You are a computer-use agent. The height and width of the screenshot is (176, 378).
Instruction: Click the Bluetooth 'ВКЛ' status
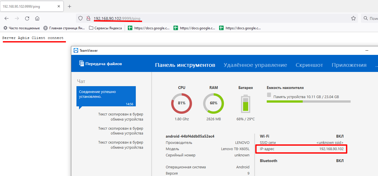340,161
